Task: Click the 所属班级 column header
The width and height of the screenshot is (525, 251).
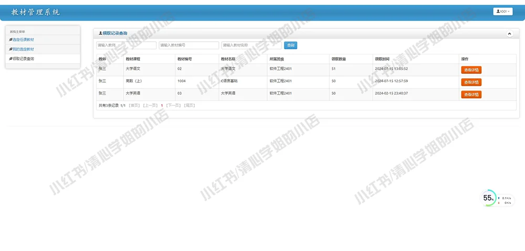Action: tap(277, 59)
